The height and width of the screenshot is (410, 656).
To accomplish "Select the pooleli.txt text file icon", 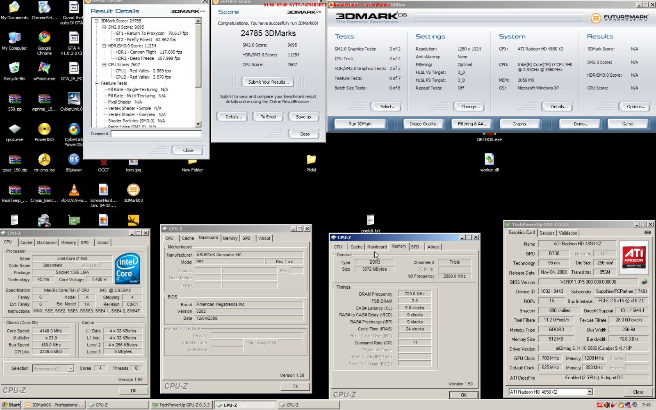I will click(x=370, y=223).
